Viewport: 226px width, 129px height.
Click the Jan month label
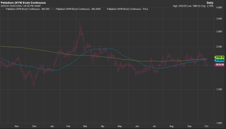(52, 126)
